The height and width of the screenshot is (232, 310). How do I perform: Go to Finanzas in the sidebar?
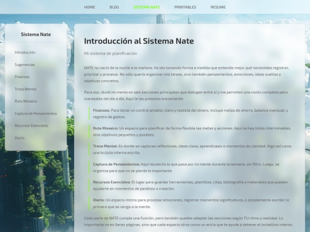(x=22, y=77)
